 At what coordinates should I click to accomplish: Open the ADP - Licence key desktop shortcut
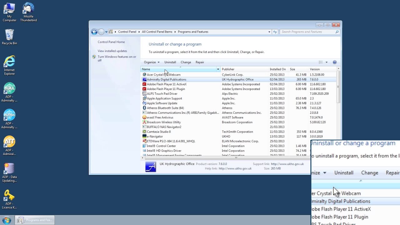(9, 199)
